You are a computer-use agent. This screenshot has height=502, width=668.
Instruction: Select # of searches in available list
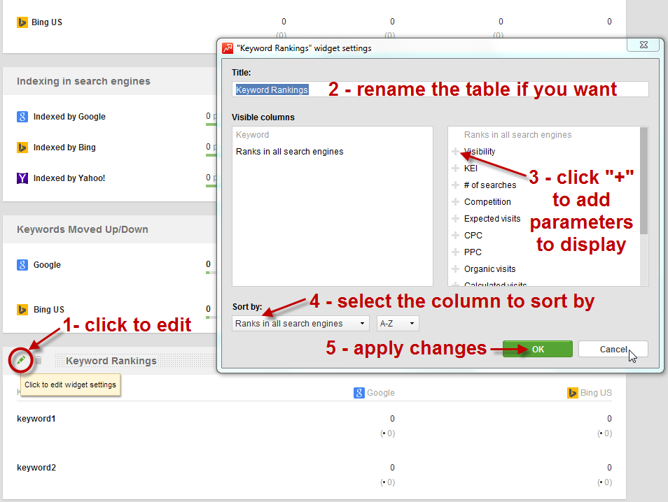tap(490, 185)
